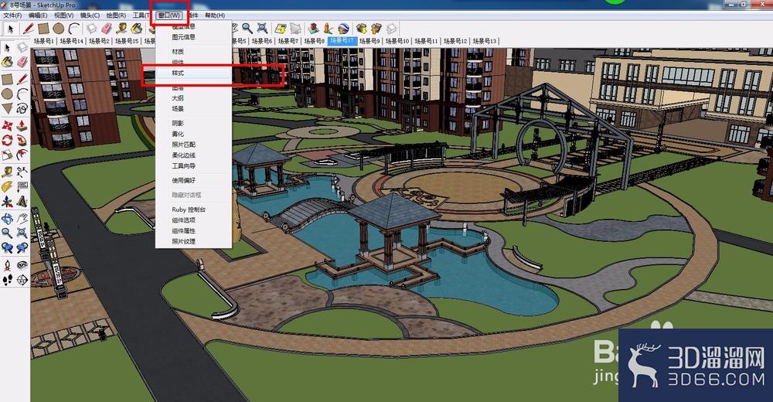Choose the Rectangle tool in top toolbar
The width and height of the screenshot is (773, 402).
click(43, 29)
